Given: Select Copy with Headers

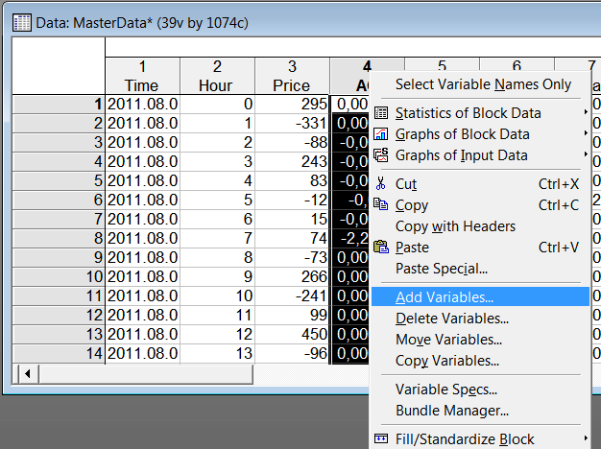Looking at the screenshot, I should tap(480, 226).
